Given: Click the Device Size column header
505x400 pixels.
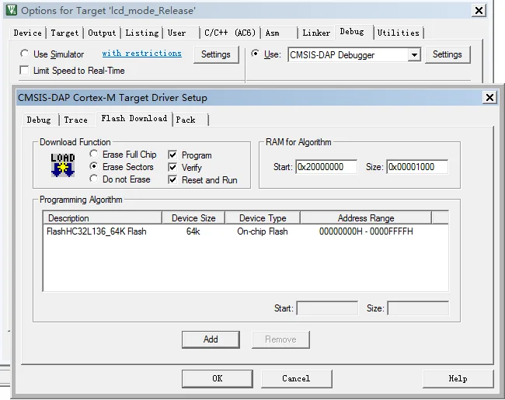Looking at the screenshot, I should [193, 218].
